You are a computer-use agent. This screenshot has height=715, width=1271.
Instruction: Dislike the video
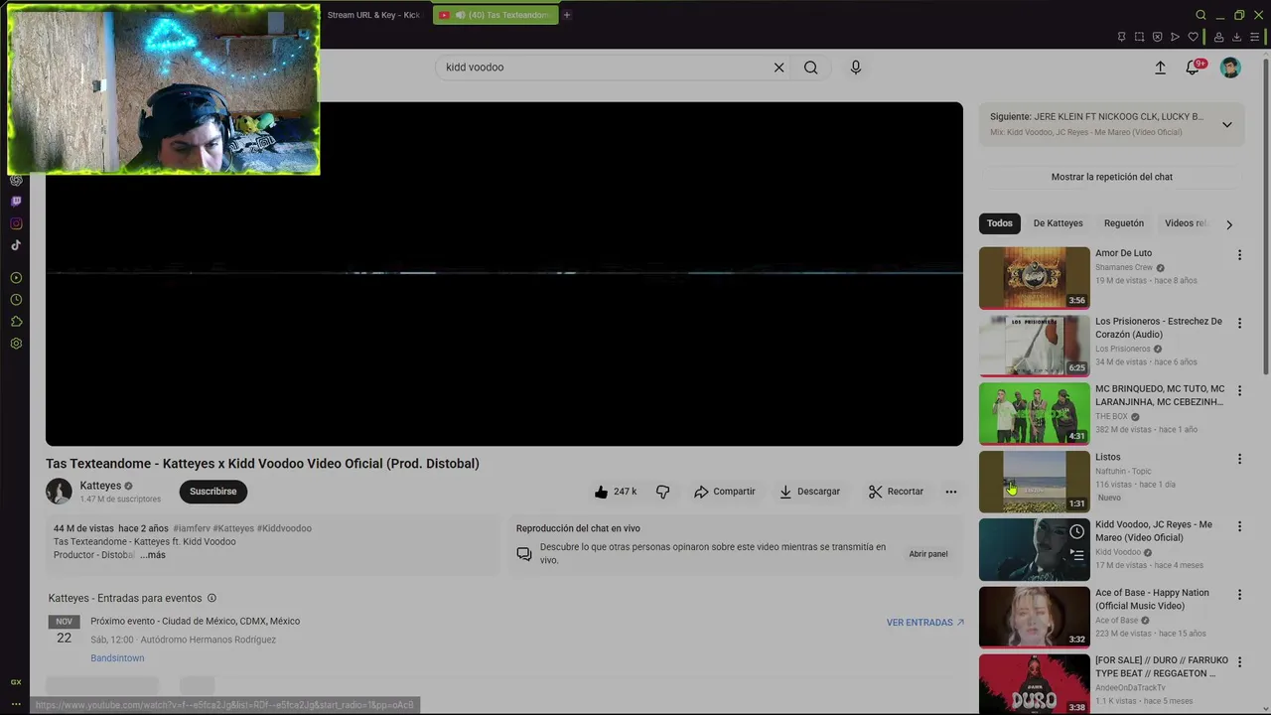coord(663,492)
